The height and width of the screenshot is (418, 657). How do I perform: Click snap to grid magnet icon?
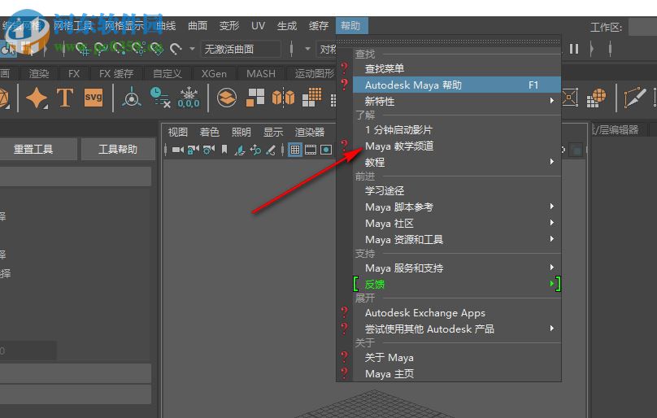pyautogui.click(x=84, y=50)
